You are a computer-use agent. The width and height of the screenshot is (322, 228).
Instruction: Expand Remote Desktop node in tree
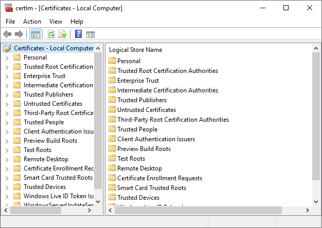[x=7, y=159]
